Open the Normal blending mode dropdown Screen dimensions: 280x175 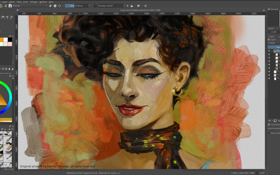[x=30, y=6]
